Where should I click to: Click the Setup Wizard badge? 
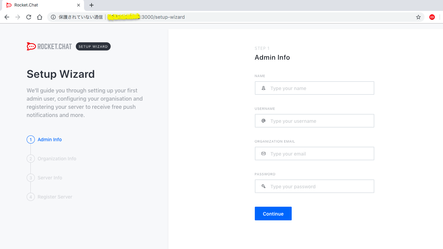click(93, 46)
